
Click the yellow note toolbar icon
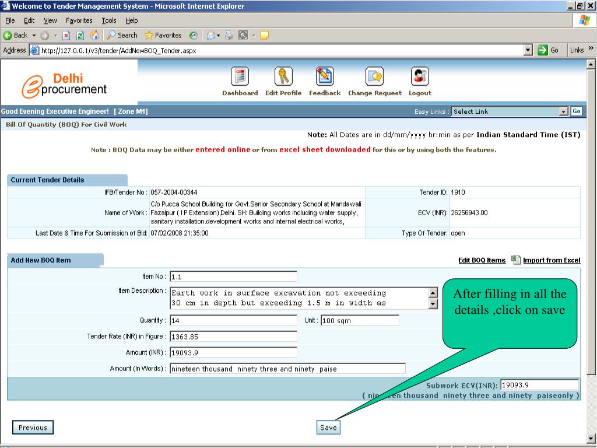click(x=265, y=36)
